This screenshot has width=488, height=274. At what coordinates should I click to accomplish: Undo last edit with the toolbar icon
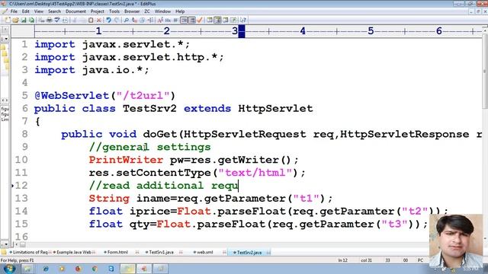point(108,21)
